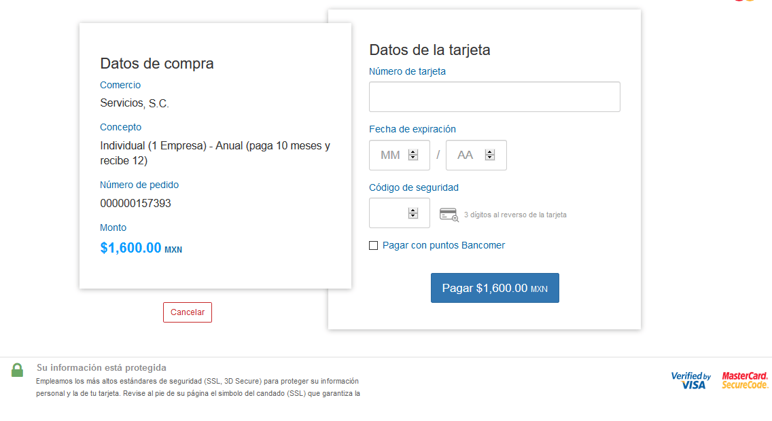This screenshot has width=772, height=421.
Task: Click the green padlock security icon
Action: tap(17, 370)
